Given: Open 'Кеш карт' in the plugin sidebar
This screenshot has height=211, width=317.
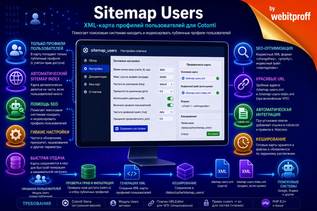Looking at the screenshot, I should 95,84.
